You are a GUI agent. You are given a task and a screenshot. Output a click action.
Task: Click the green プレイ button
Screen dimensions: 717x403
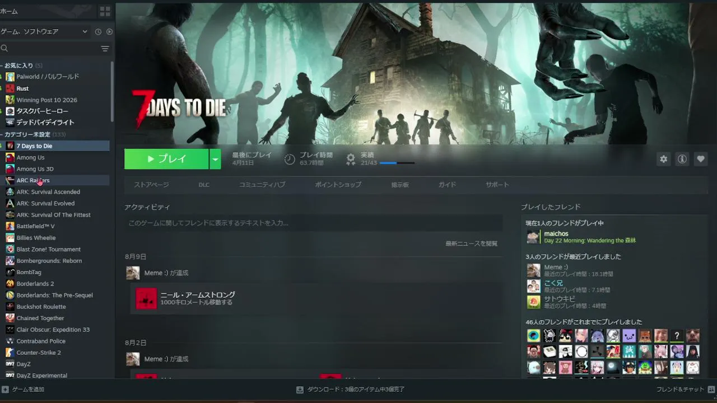pos(166,159)
